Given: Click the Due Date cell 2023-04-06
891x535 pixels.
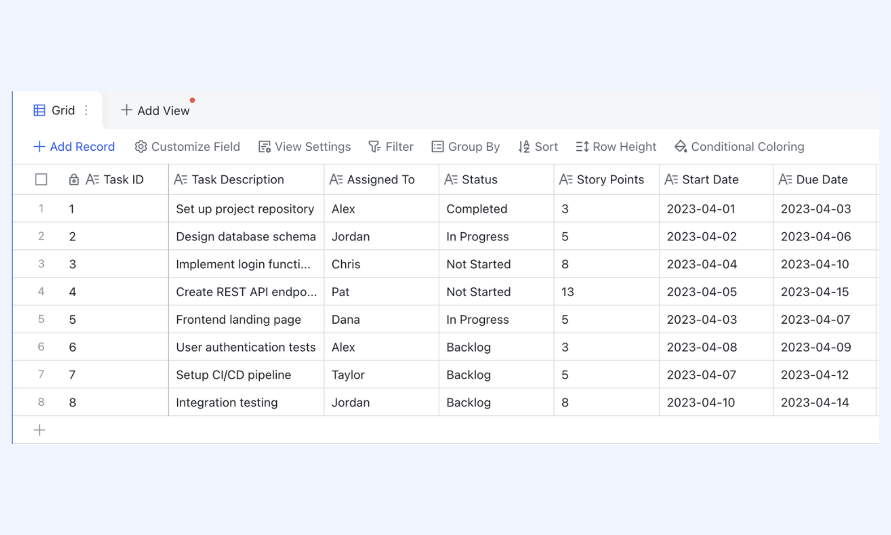Looking at the screenshot, I should pos(825,236).
